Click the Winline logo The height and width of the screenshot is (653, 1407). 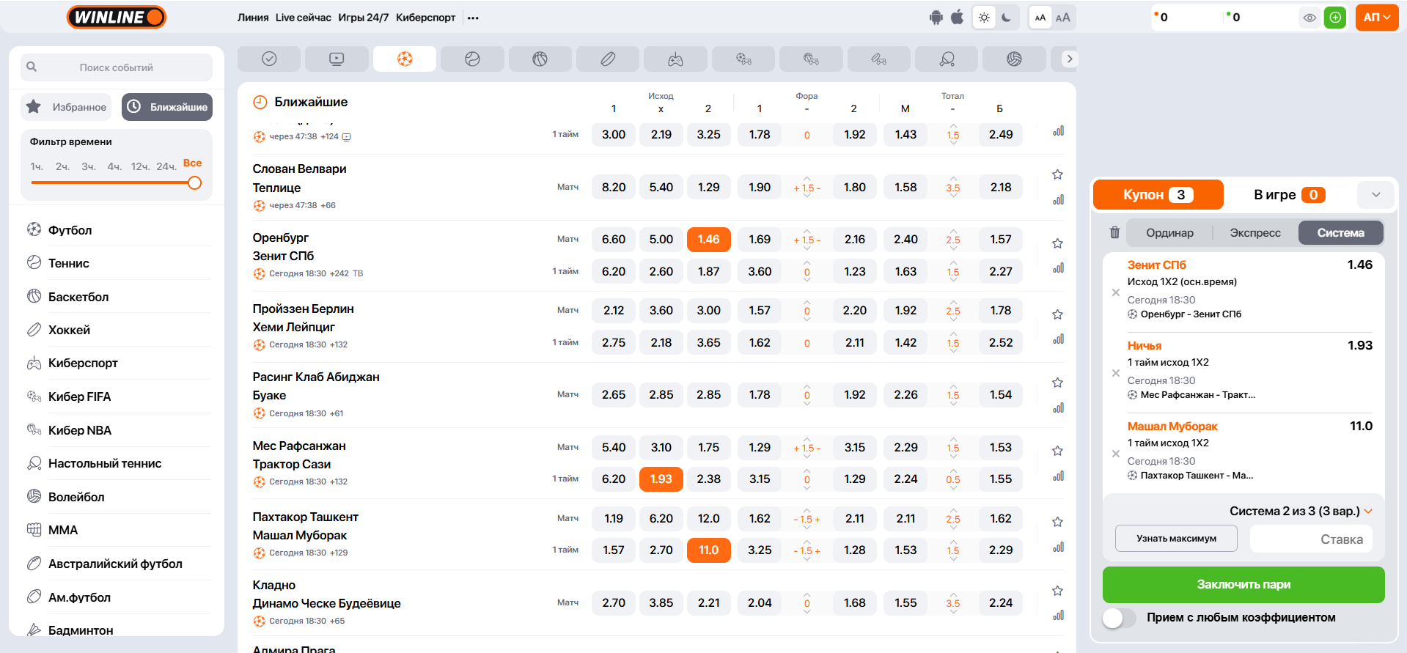(117, 17)
